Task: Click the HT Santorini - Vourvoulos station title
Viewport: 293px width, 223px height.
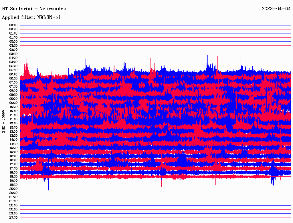Action: coord(34,9)
